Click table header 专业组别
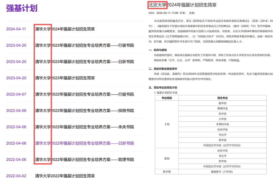The image size is (277, 178). 167,98
